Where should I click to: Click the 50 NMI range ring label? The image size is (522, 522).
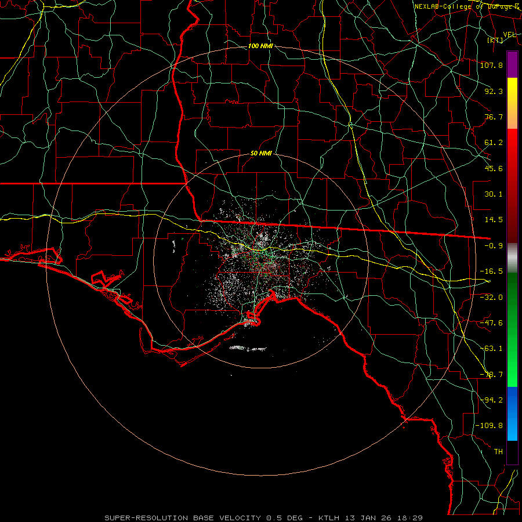pyautogui.click(x=261, y=154)
